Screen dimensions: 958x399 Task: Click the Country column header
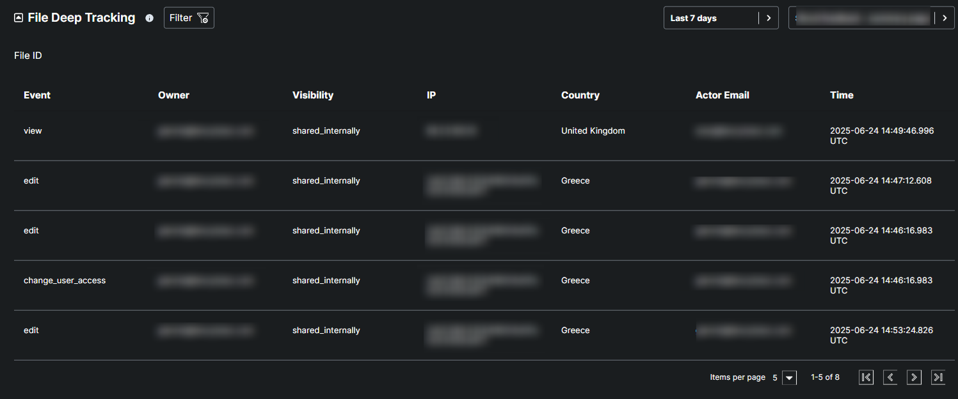[x=580, y=95]
